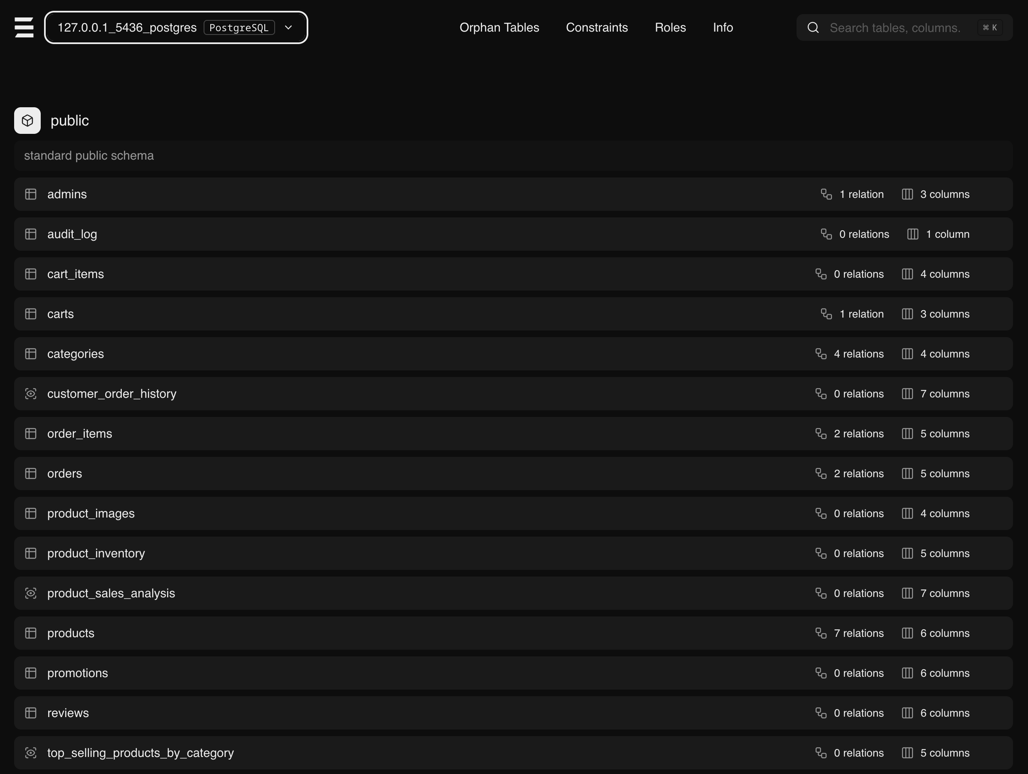The image size is (1028, 774).
Task: Click the view icon beside customer_order_history
Action: tap(31, 394)
